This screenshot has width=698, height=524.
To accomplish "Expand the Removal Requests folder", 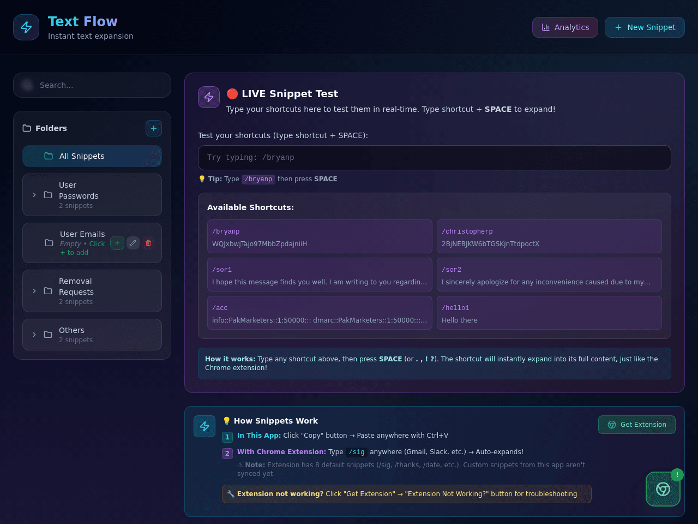I will pyautogui.click(x=34, y=291).
